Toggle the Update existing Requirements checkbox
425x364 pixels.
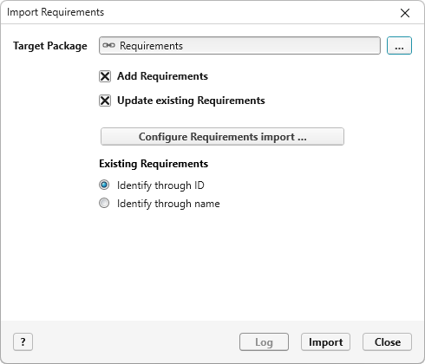(x=105, y=101)
